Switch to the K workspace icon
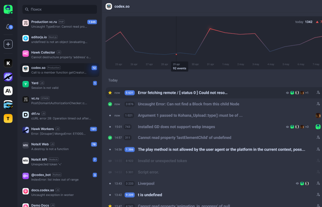The width and height of the screenshot is (322, 207). point(8,63)
